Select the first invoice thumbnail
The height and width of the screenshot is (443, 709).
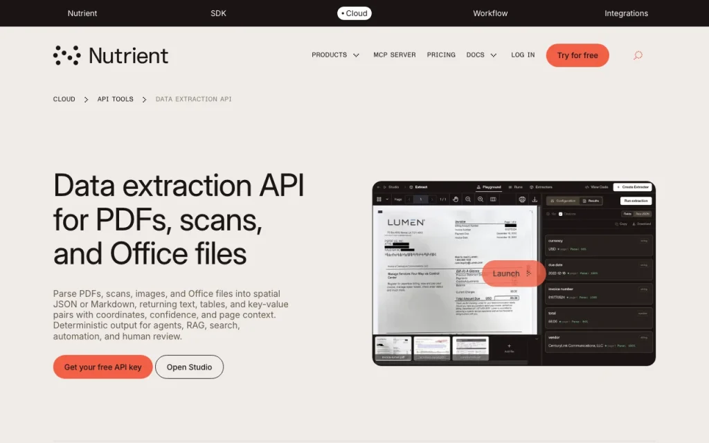(393, 348)
